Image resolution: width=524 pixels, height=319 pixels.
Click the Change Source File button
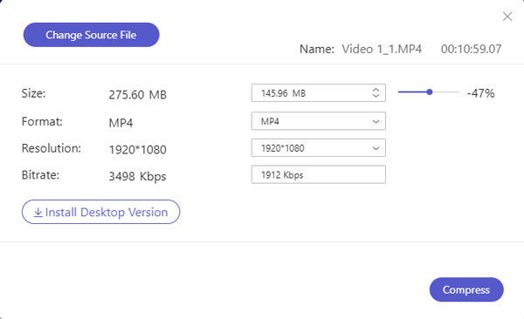(91, 35)
